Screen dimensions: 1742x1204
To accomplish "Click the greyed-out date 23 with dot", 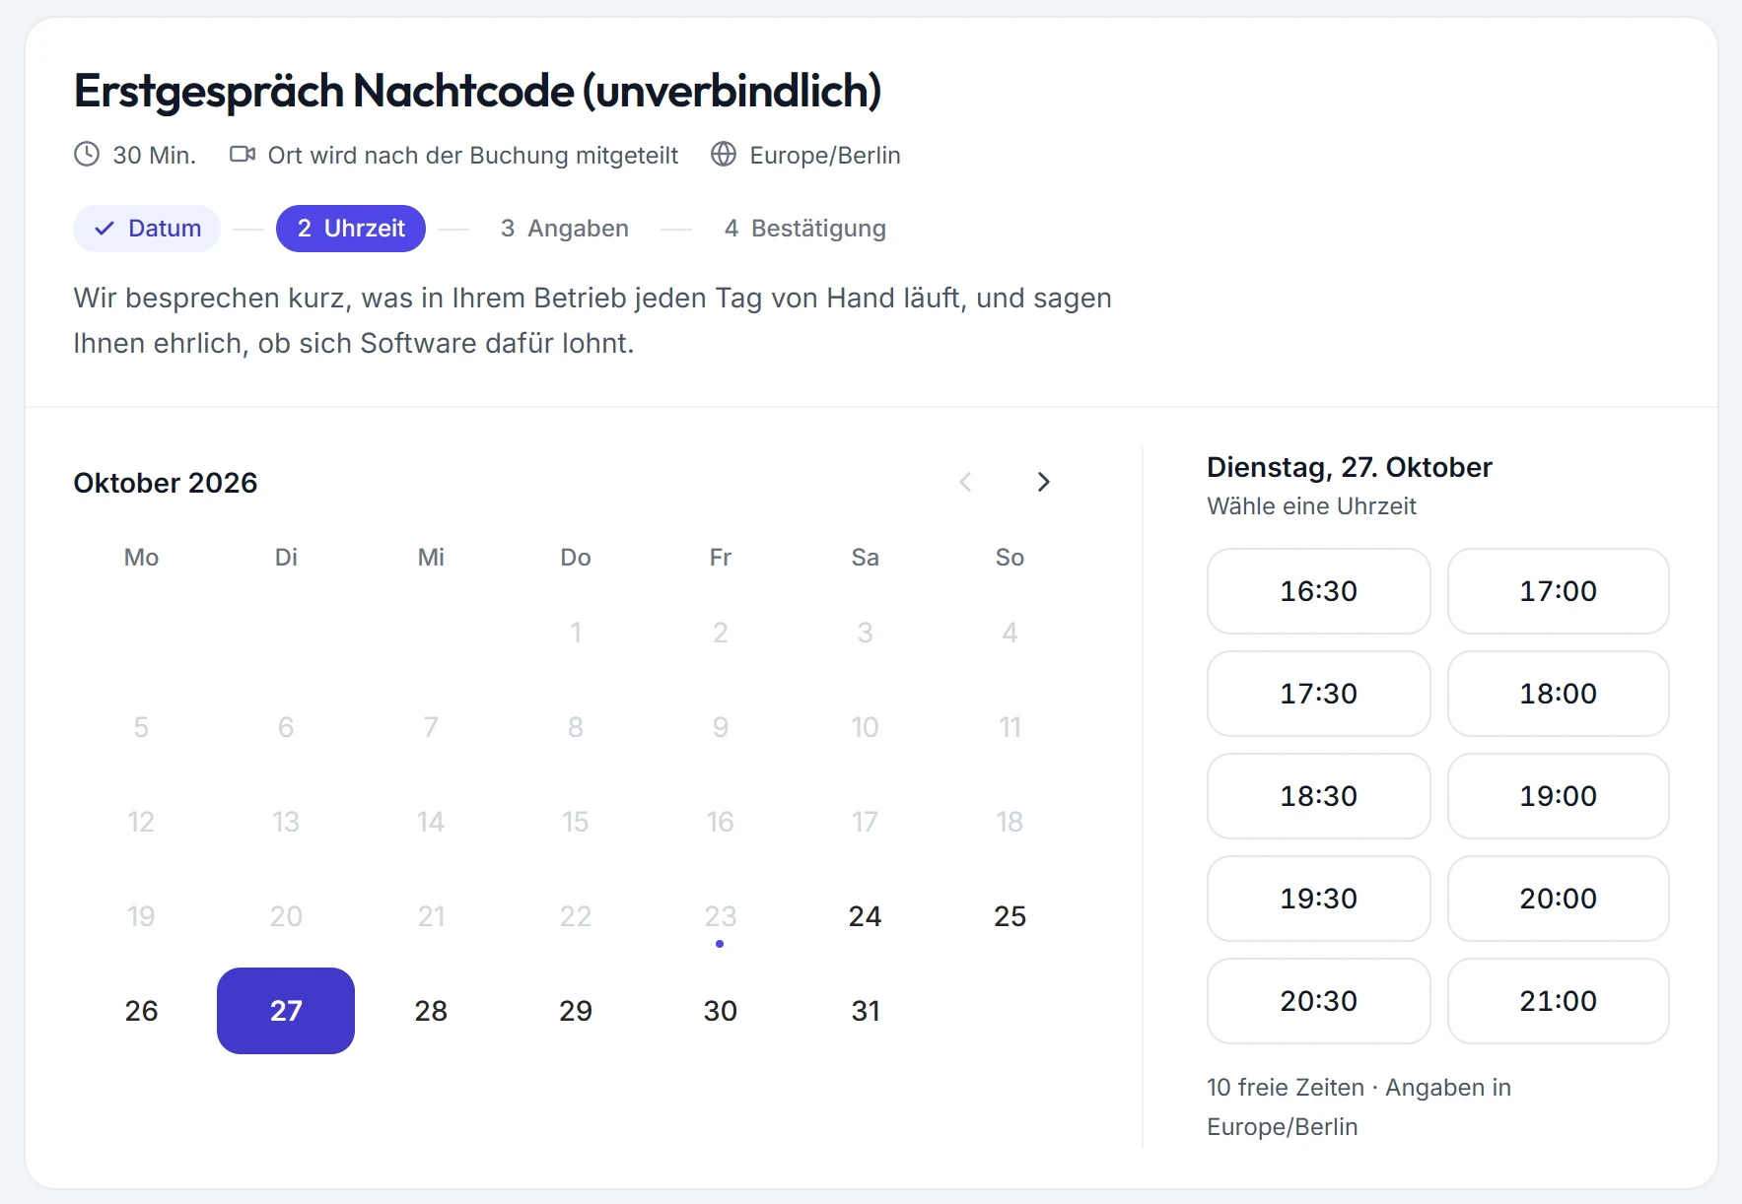I will (720, 916).
